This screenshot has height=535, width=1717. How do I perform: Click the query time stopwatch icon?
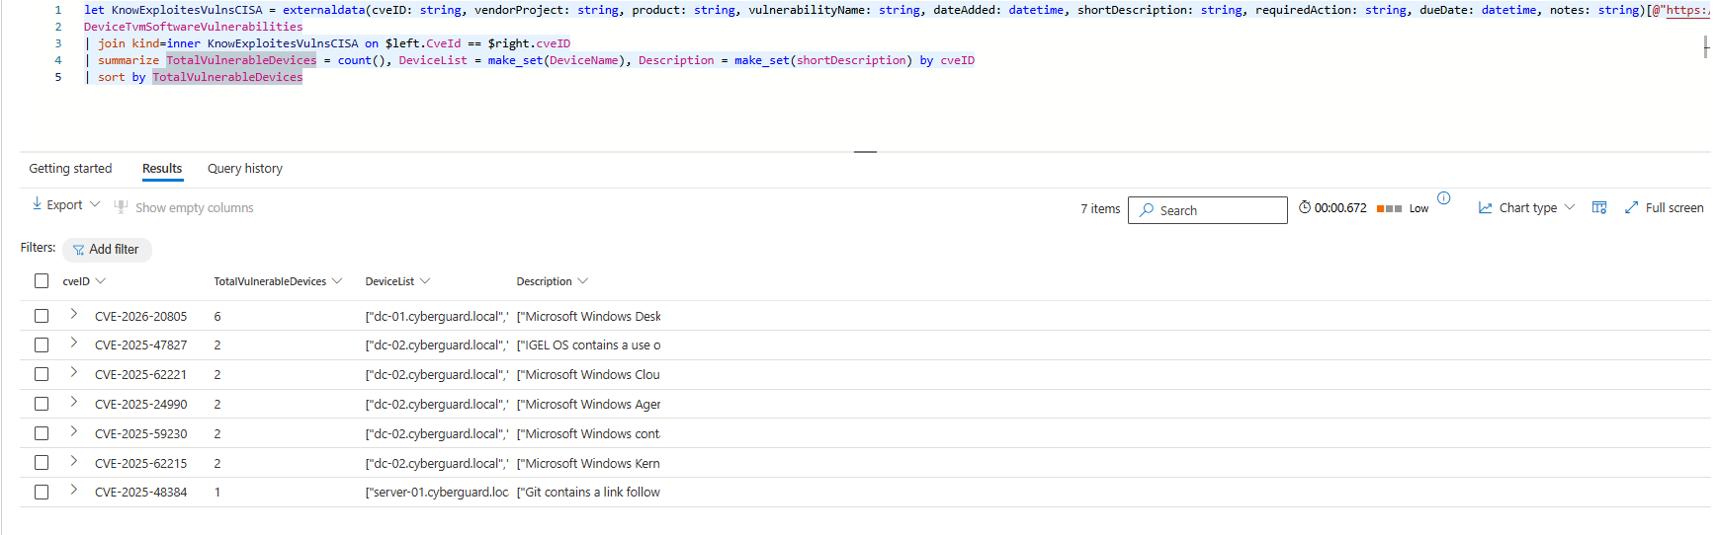coord(1305,207)
